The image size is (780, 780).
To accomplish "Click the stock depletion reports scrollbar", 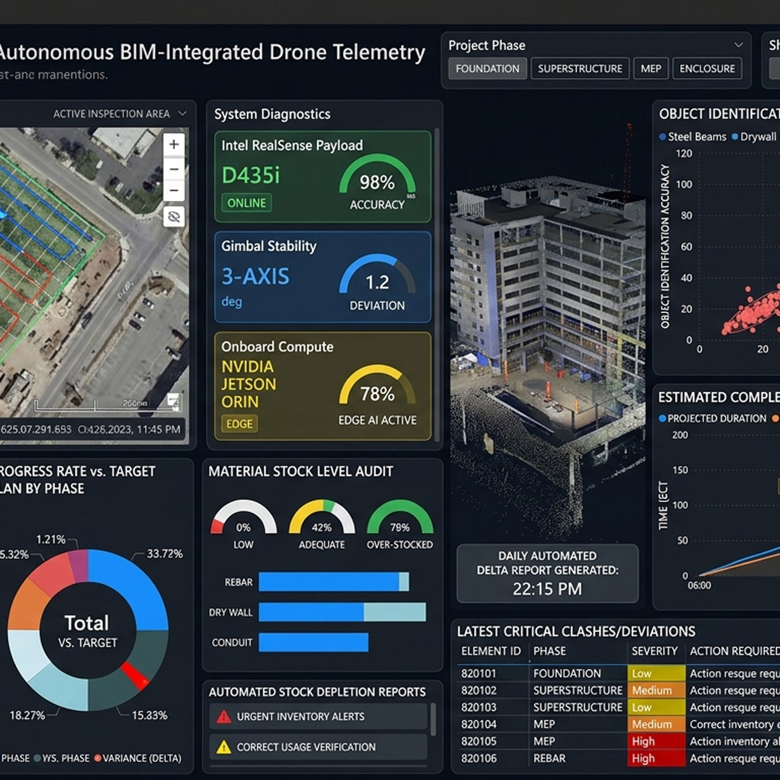I will tap(433, 720).
